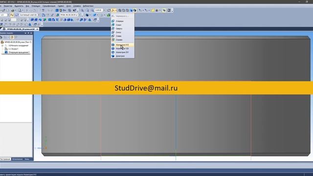Click the zoom by window icon
The height and width of the screenshot is (176, 313).
click(87, 10)
